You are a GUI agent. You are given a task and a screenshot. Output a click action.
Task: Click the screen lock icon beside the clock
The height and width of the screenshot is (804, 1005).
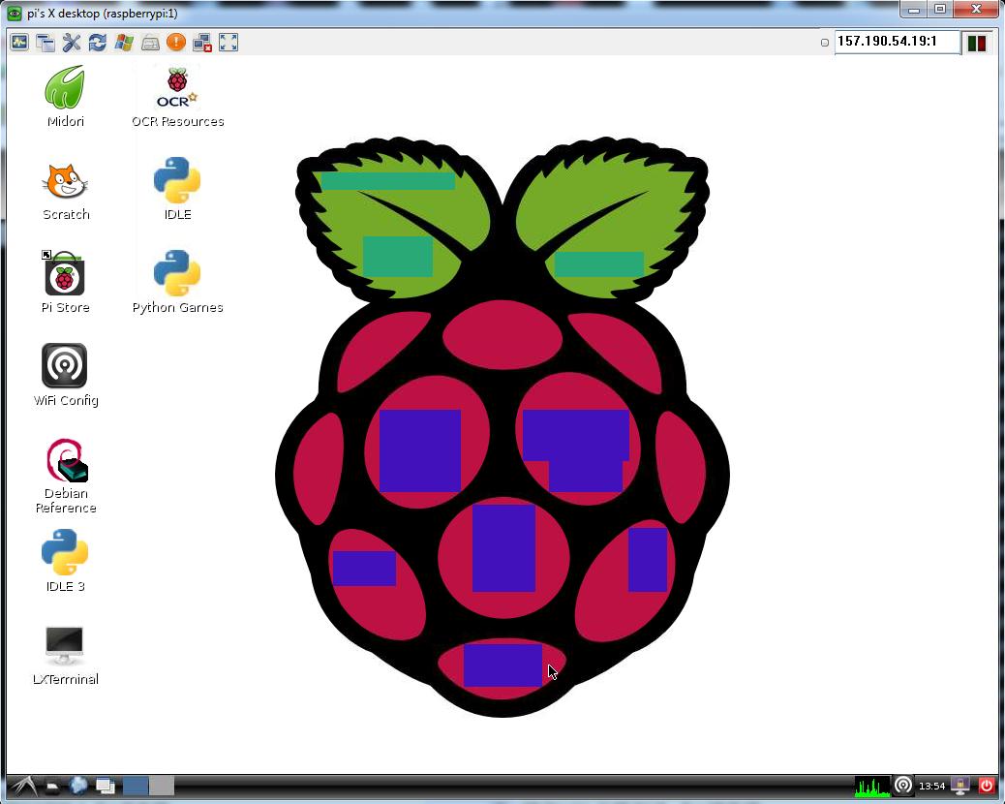[960, 786]
